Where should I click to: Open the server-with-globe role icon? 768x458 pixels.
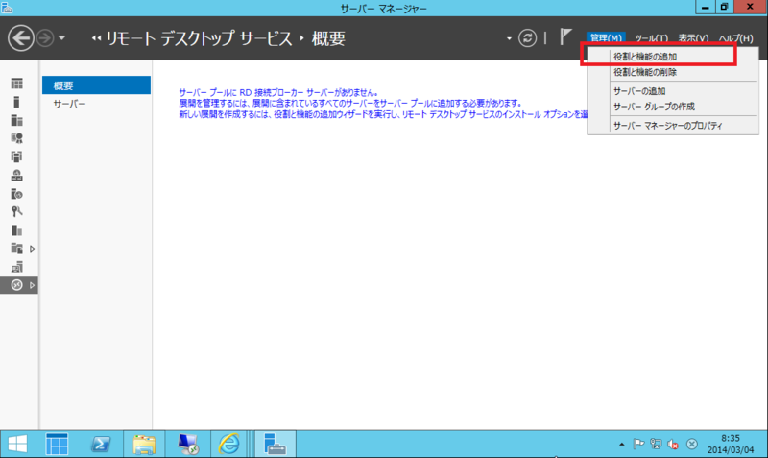[x=16, y=194]
